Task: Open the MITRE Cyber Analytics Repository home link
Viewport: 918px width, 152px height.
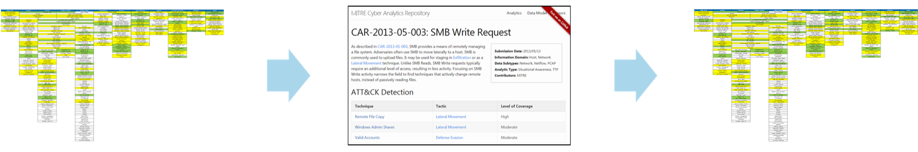Action: pos(390,13)
